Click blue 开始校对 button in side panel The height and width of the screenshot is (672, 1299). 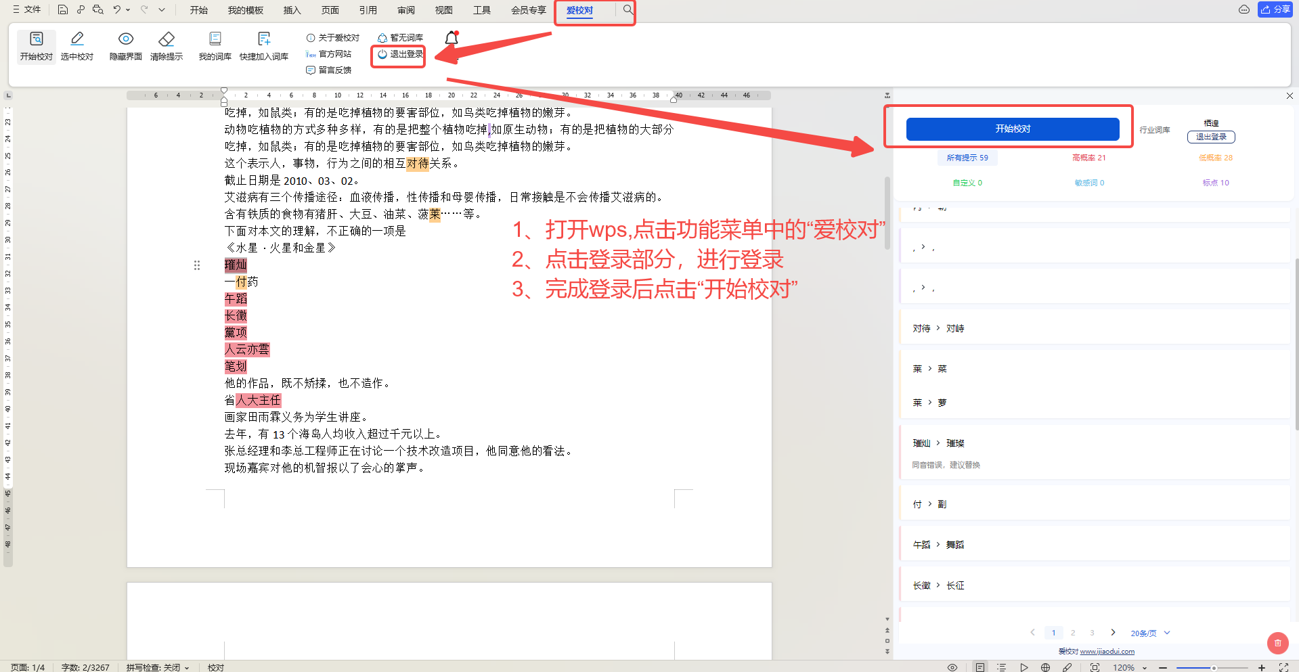1013,129
